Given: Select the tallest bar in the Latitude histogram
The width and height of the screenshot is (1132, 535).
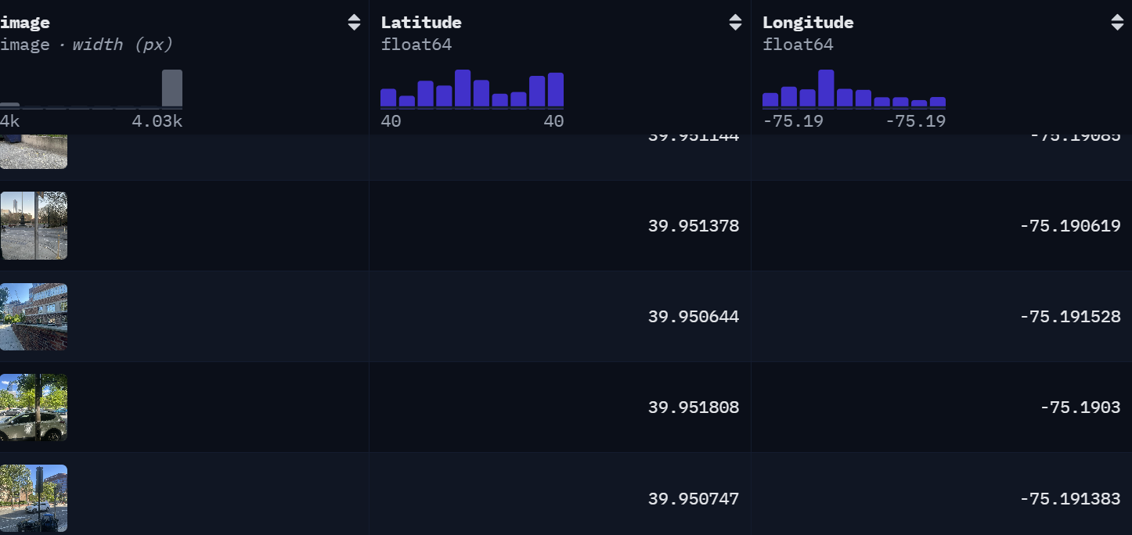Looking at the screenshot, I should 463,88.
